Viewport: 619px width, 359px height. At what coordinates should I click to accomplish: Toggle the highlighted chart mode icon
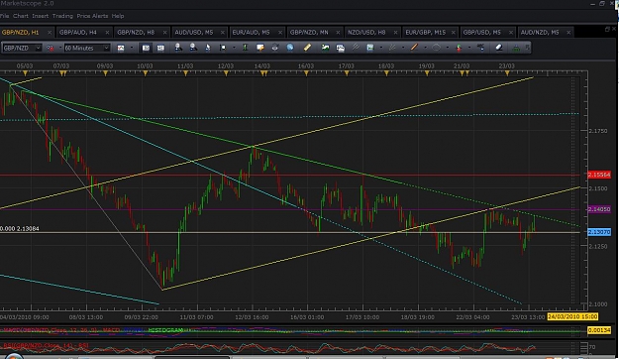(x=146, y=48)
